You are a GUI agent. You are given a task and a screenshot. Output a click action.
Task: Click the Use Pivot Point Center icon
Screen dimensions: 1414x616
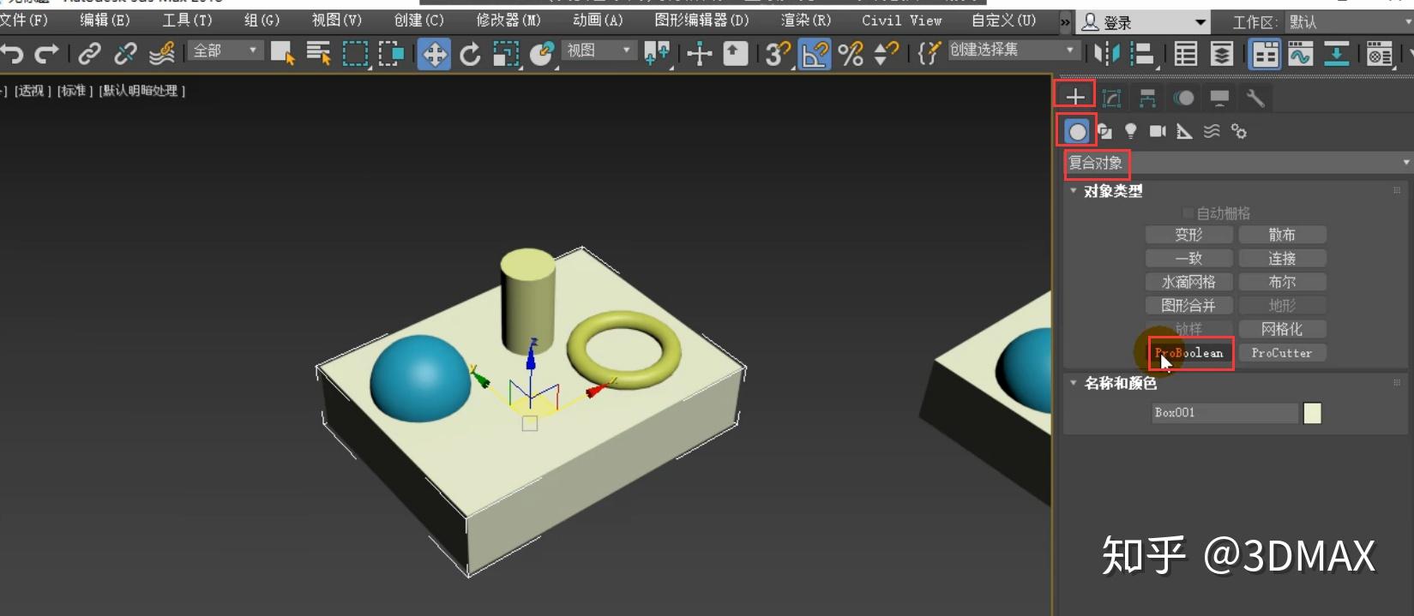pos(658,54)
